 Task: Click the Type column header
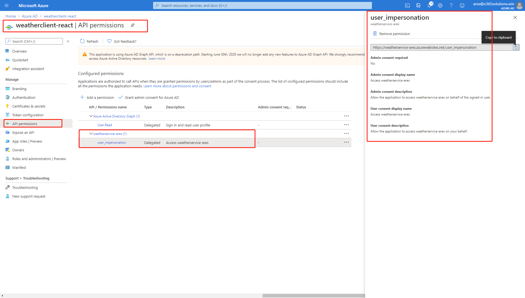(148, 107)
